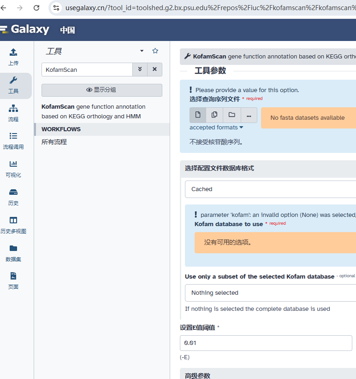Clear the tool search with X
Viewport: 356px width, 379px height.
154,70
